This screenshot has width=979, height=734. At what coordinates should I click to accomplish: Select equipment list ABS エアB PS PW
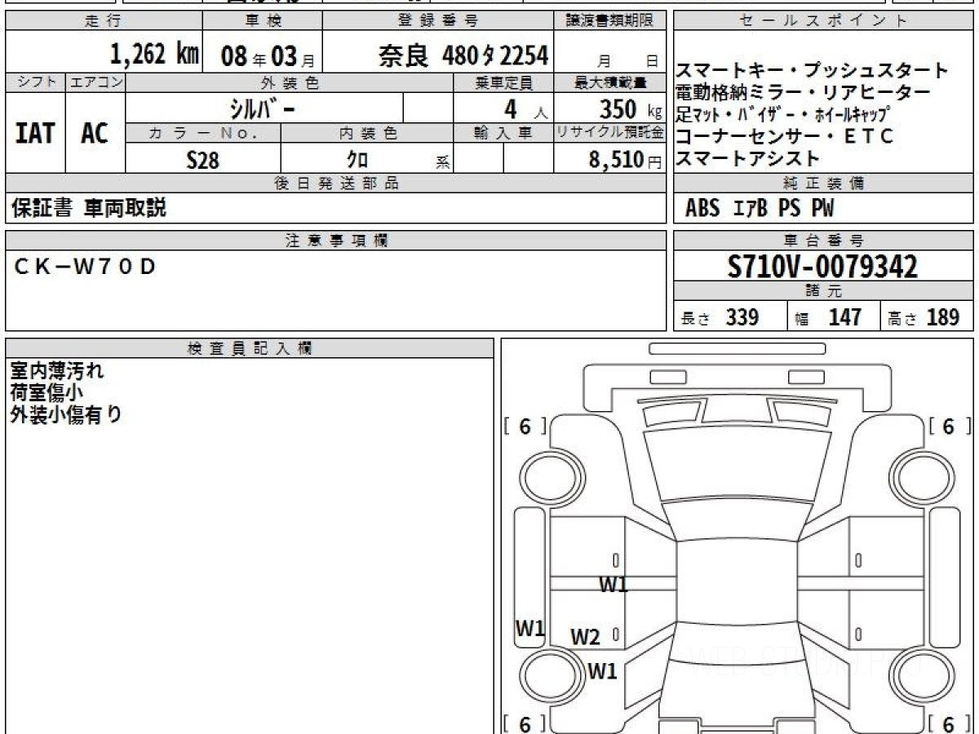coord(760,209)
